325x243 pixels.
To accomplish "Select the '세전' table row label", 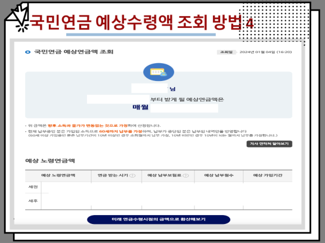I will click(x=33, y=187).
